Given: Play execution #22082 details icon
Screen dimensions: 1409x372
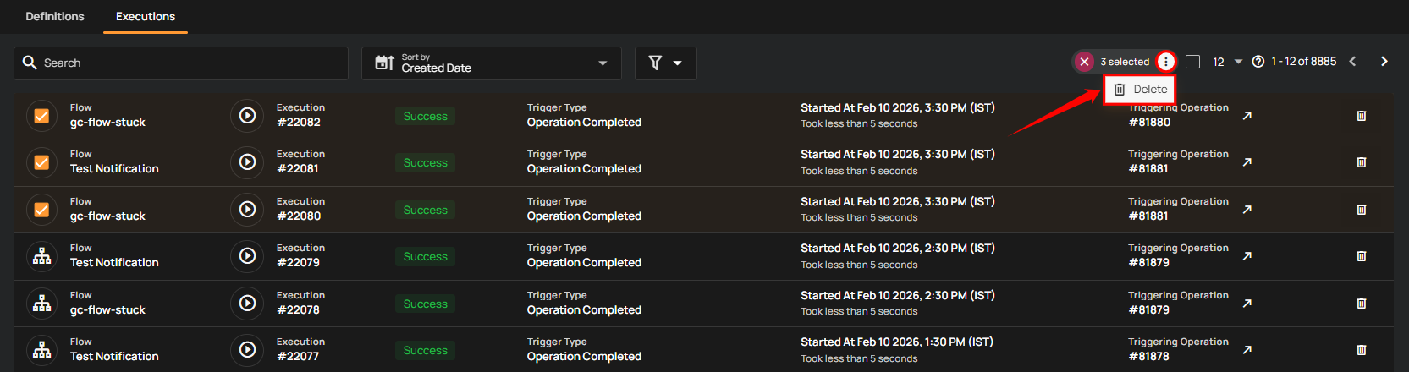Looking at the screenshot, I should tap(247, 116).
